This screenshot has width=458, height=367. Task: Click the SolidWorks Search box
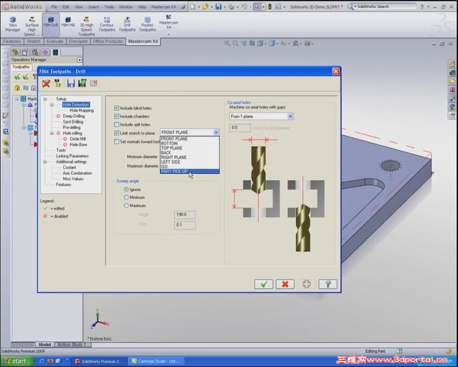coord(382,7)
